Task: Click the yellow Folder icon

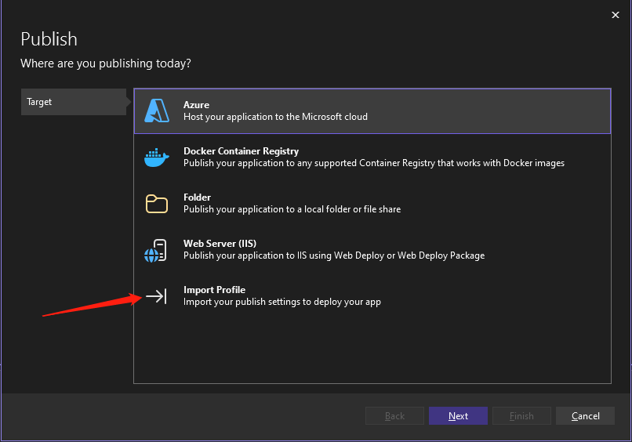Action: point(157,204)
